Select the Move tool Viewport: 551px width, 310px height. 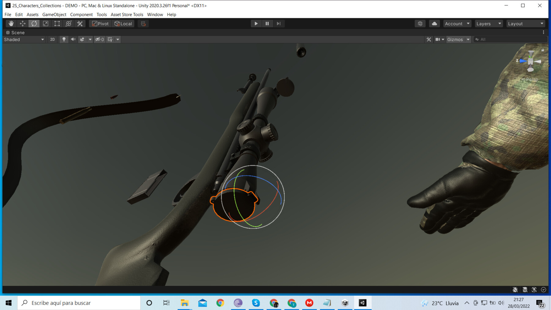pyautogui.click(x=23, y=24)
